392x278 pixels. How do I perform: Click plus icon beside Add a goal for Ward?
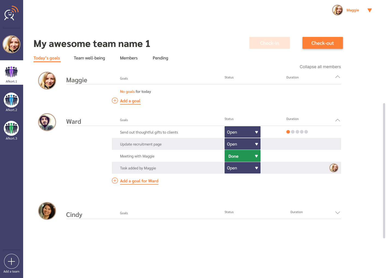115,181
